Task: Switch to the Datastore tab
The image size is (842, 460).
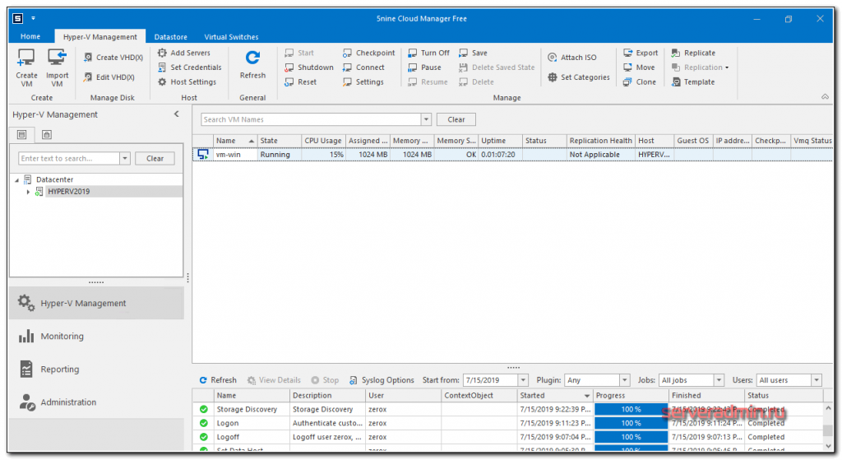Action: [x=171, y=37]
